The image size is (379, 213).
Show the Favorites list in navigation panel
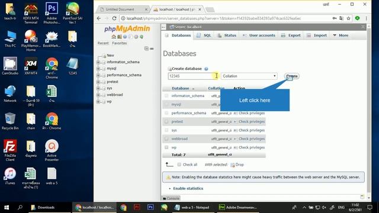[x=120, y=43]
